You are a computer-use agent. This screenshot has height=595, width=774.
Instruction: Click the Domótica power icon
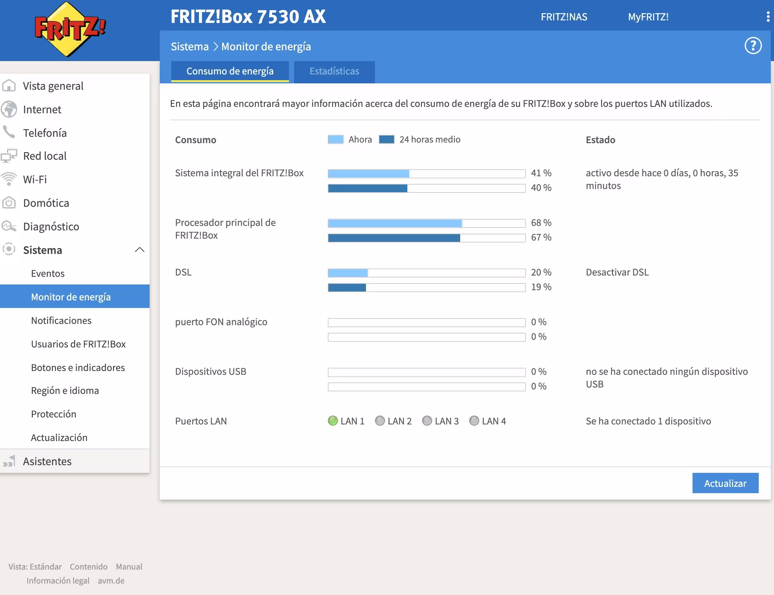pyautogui.click(x=9, y=203)
